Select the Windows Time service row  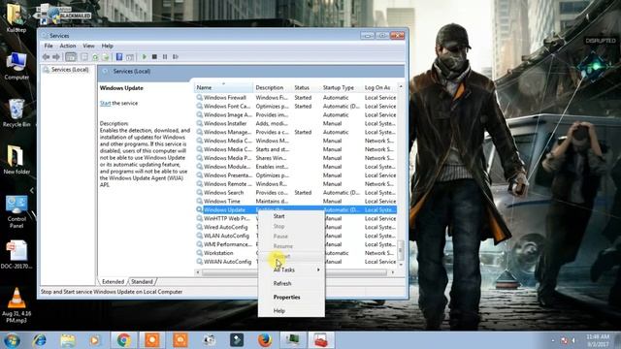(x=296, y=201)
